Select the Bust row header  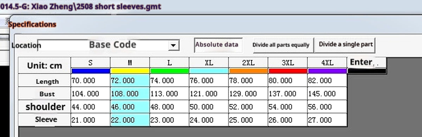[45, 94]
